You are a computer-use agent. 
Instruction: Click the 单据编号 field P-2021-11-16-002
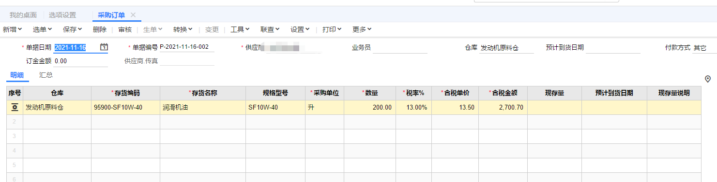coord(186,47)
